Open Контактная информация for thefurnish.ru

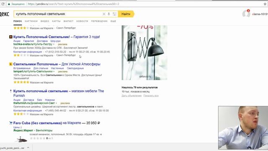point(28,111)
